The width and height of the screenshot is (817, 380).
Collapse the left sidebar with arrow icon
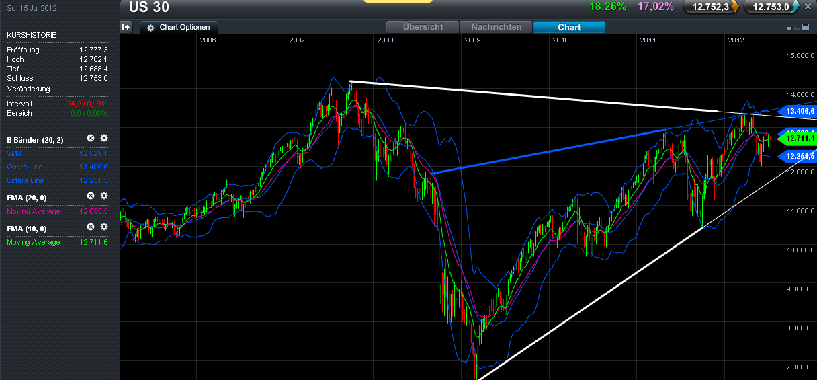[126, 27]
